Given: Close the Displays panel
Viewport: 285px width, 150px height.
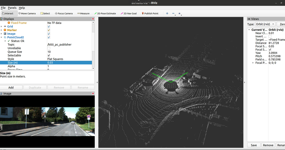Looking at the screenshot, I should 93,19.
